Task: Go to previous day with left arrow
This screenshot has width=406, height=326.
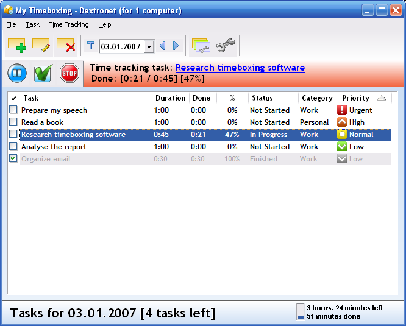Action: tap(162, 46)
